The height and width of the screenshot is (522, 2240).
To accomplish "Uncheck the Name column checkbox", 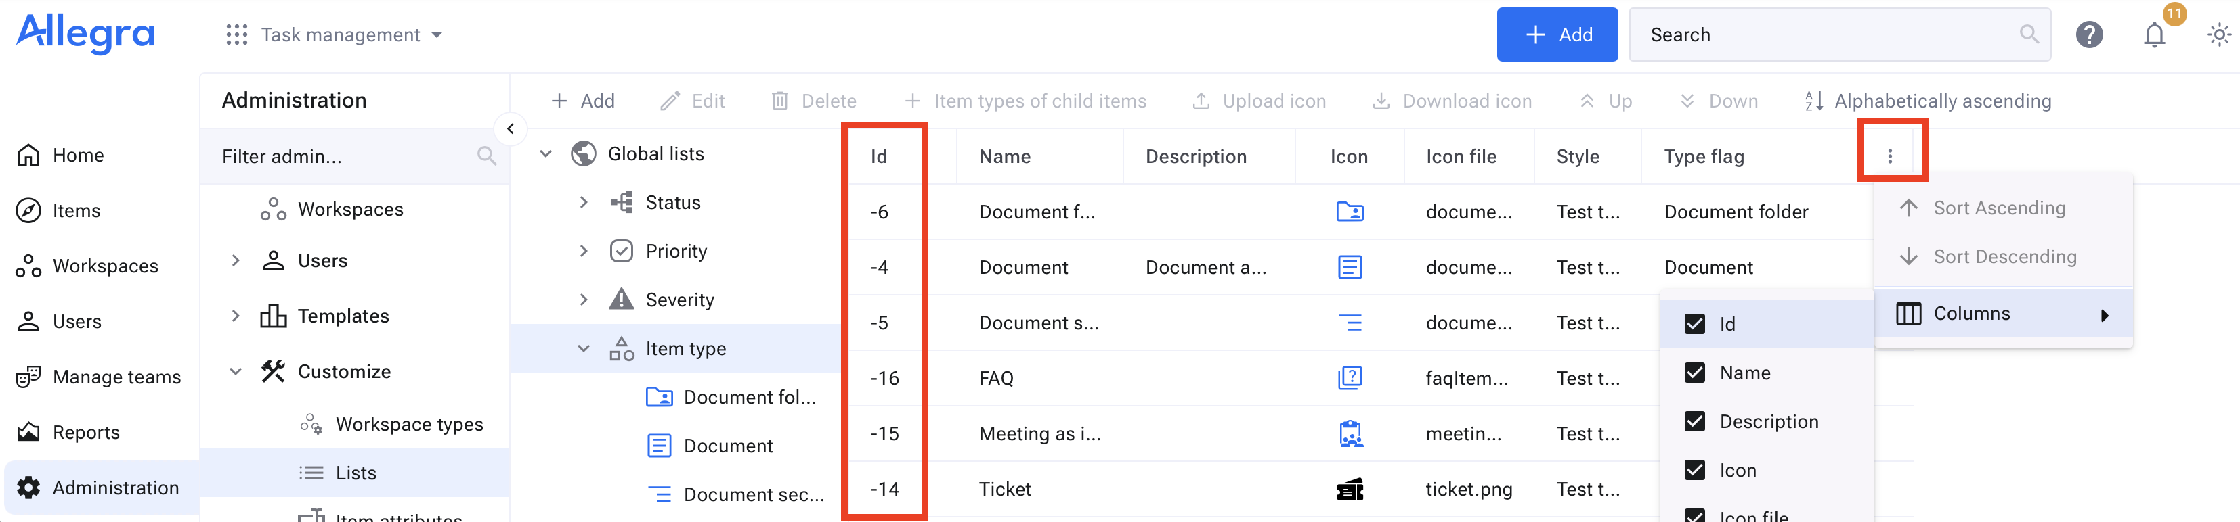I will pos(1694,373).
